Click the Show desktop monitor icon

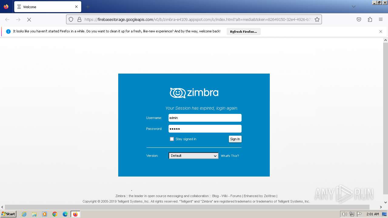(384, 214)
